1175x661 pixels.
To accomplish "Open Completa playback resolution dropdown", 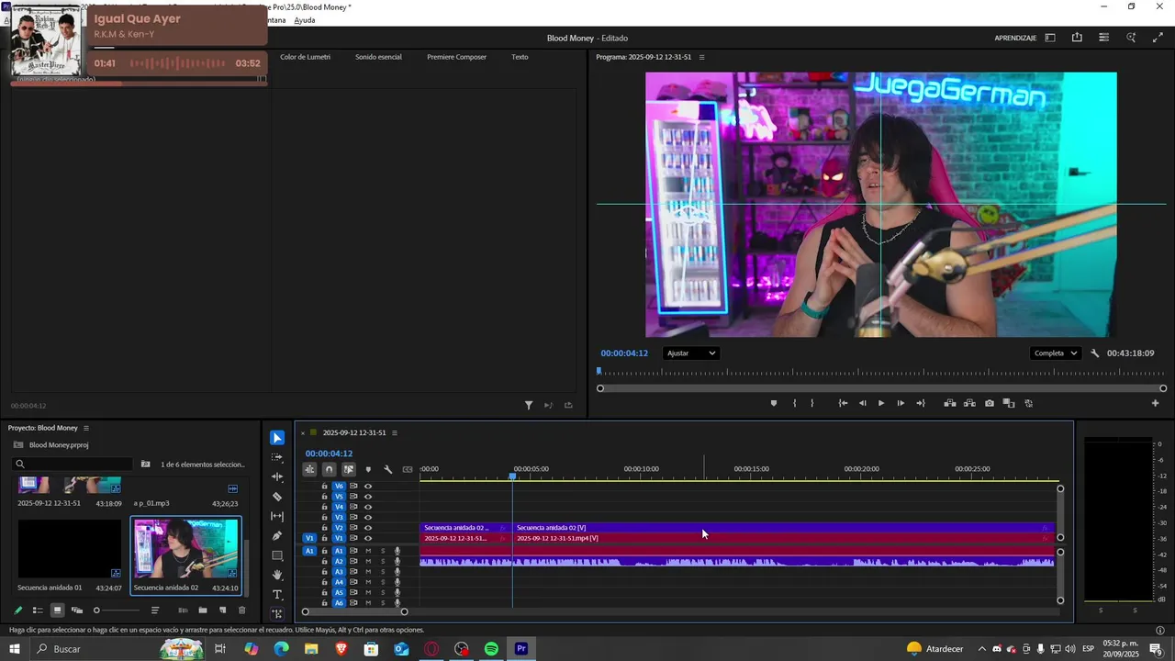I will (x=1055, y=353).
